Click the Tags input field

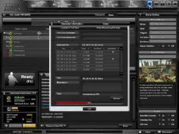[102, 94]
